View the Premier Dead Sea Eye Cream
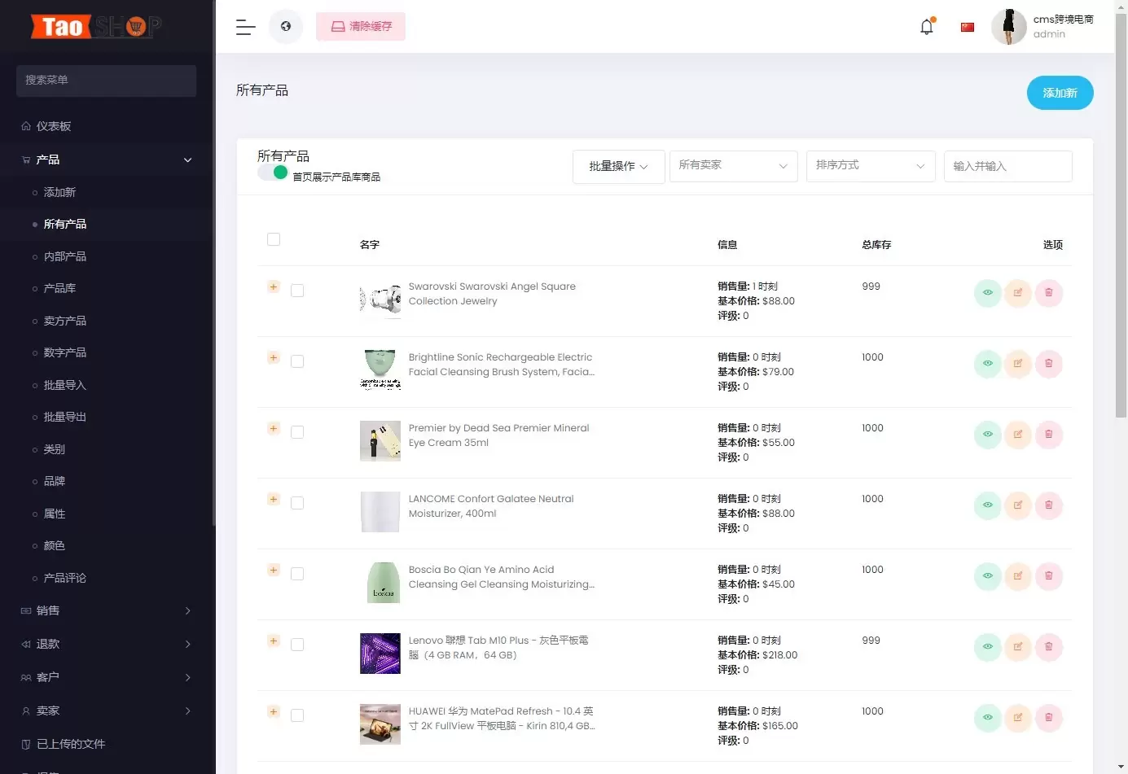 point(987,435)
